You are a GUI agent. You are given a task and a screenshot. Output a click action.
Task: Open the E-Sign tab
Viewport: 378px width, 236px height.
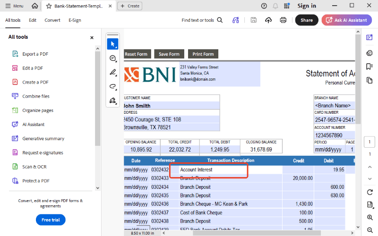[75, 20]
